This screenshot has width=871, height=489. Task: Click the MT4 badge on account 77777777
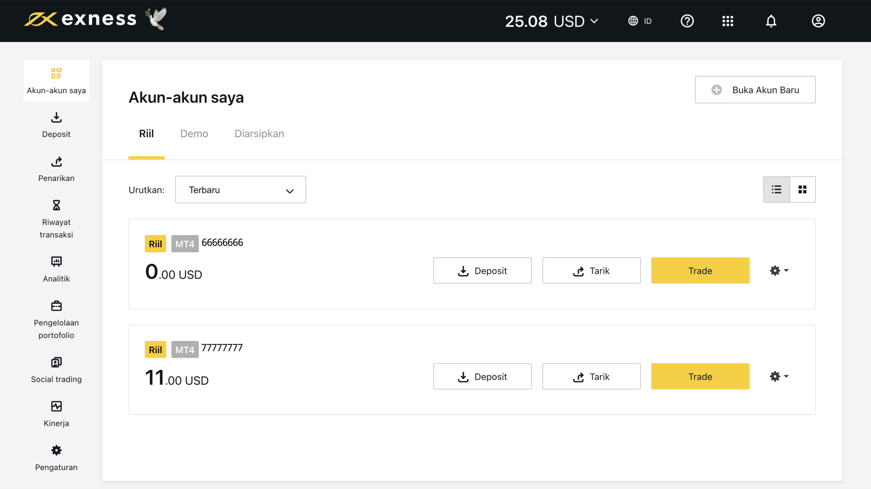[x=185, y=350]
